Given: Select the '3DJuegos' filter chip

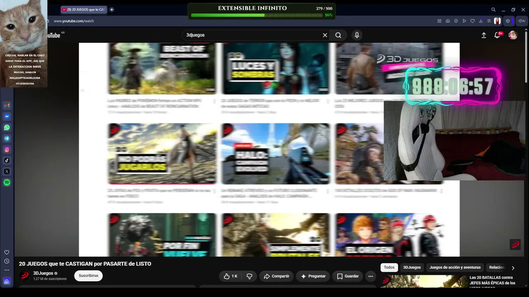Looking at the screenshot, I should pyautogui.click(x=412, y=267).
